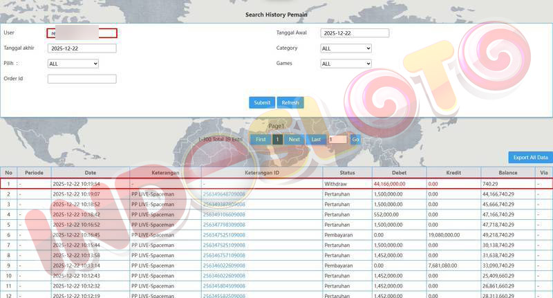This screenshot has height=298, width=553.
Task: Click the User input field
Action: coord(82,33)
